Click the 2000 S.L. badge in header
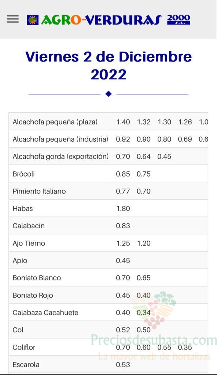 click(x=179, y=20)
